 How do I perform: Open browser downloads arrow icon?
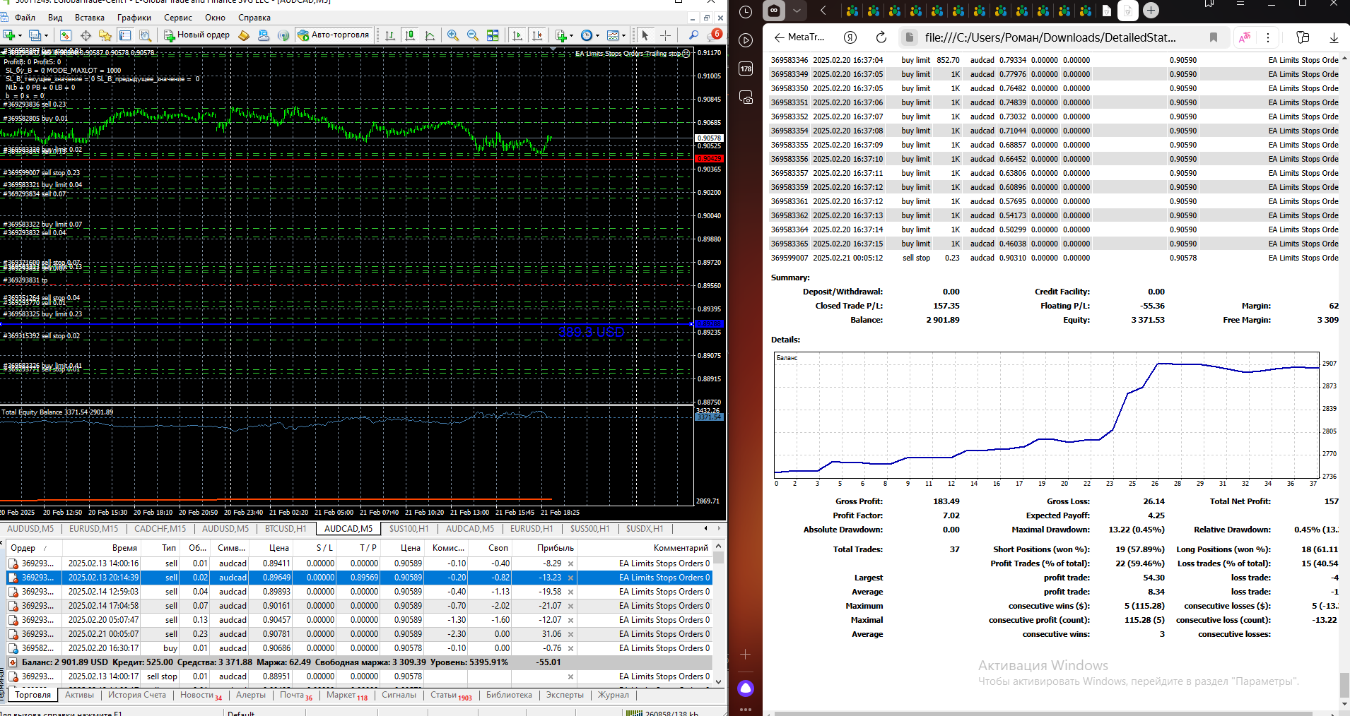pos(1334,37)
